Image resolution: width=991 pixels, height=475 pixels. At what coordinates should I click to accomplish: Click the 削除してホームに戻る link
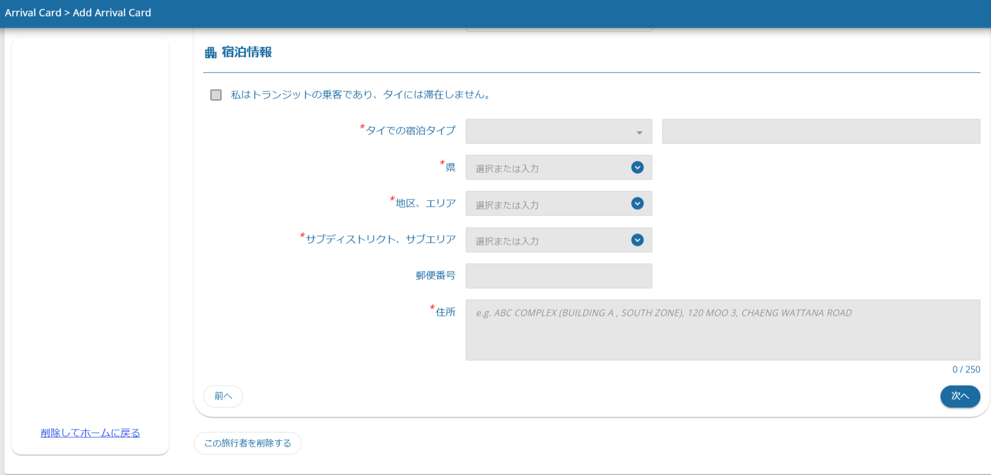(x=90, y=433)
